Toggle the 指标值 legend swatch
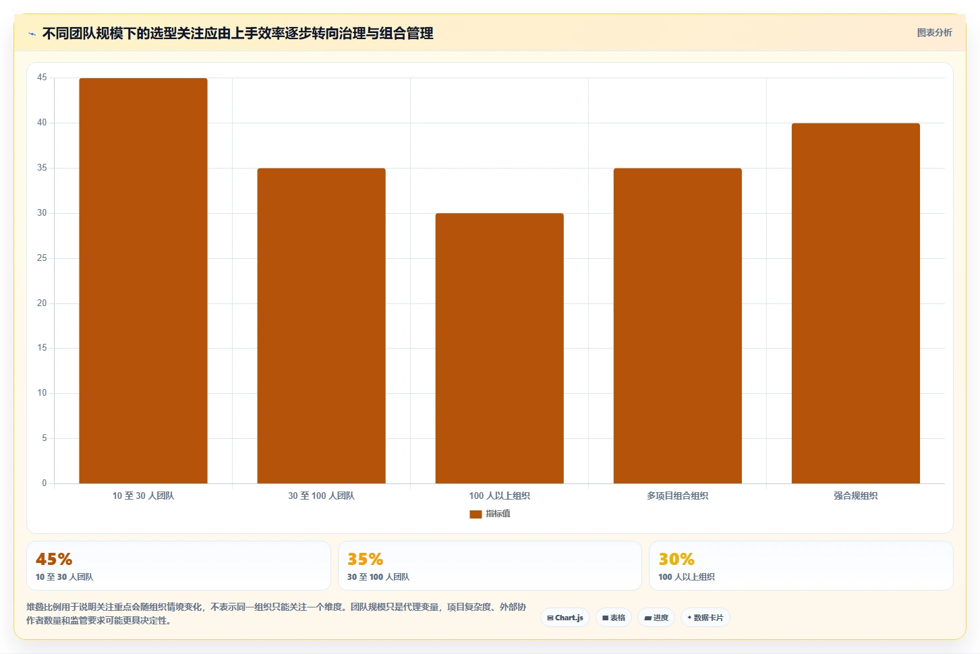 point(475,514)
